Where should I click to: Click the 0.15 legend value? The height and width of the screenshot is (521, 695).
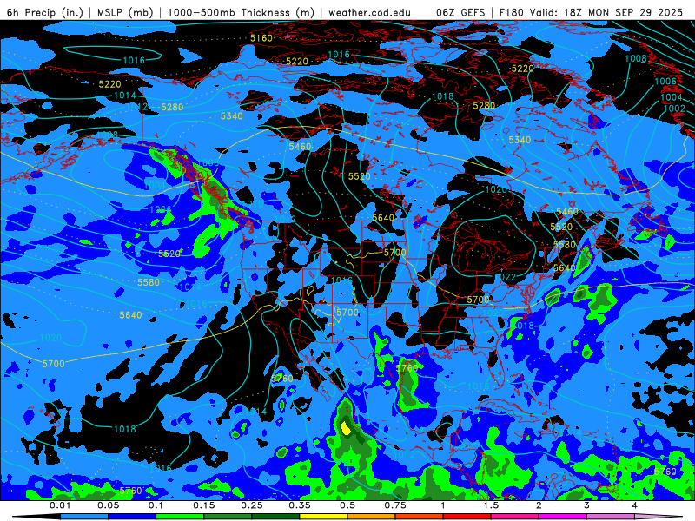tap(204, 505)
